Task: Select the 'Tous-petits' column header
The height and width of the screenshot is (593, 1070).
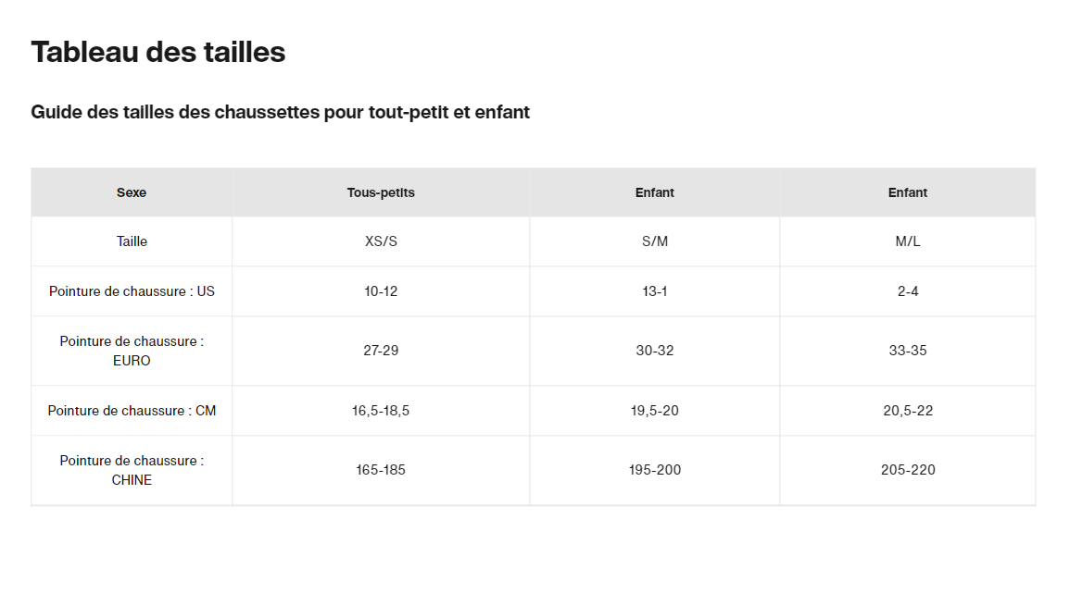Action: (381, 192)
